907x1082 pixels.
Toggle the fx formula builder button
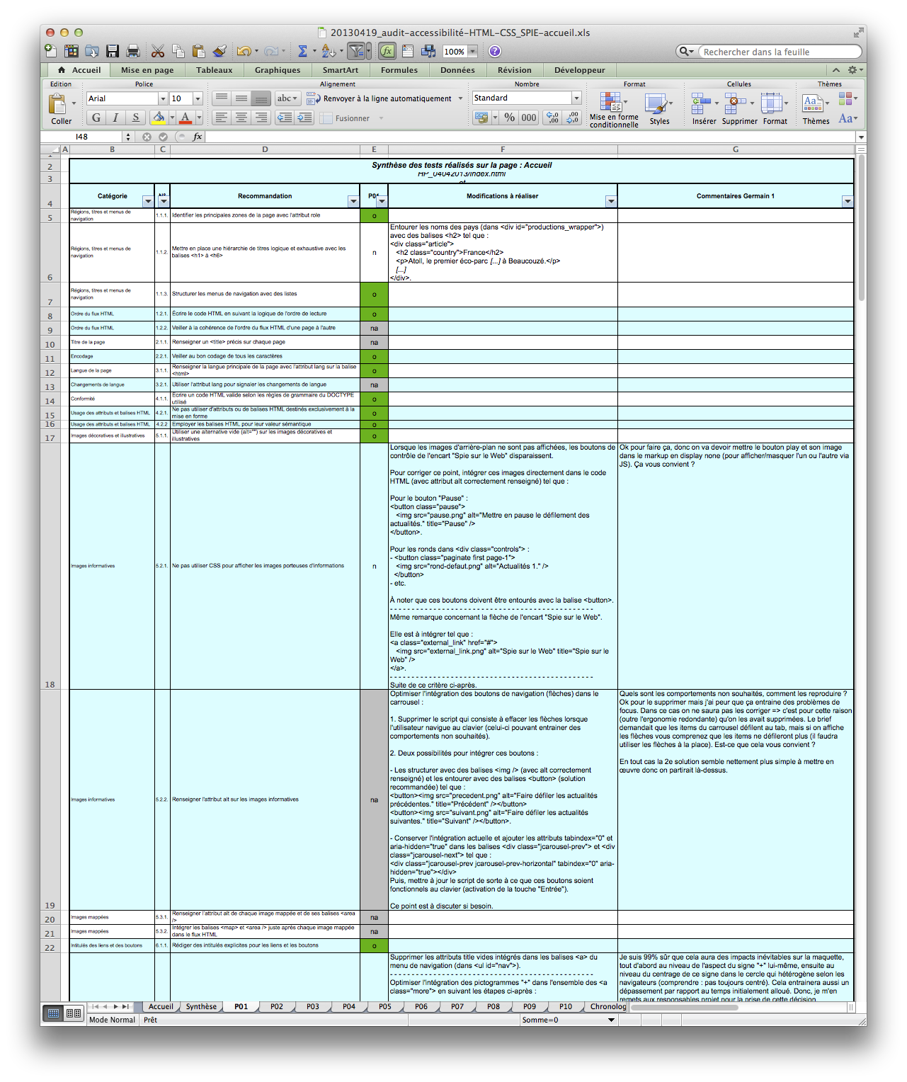tap(387, 51)
